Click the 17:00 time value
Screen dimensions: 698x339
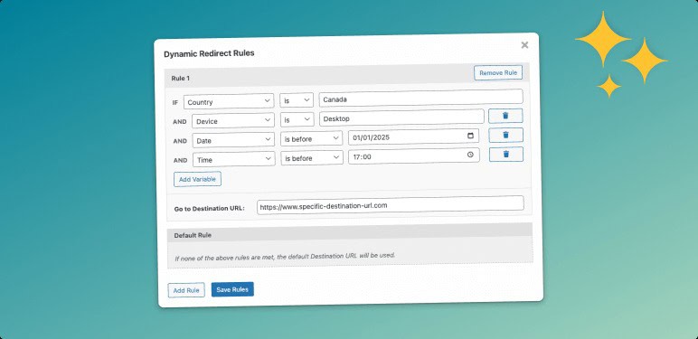click(362, 157)
